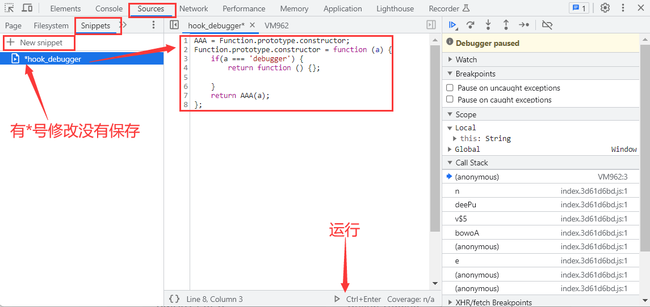Select the hook_debugger snippet file
This screenshot has width=650, height=307.
coord(53,59)
